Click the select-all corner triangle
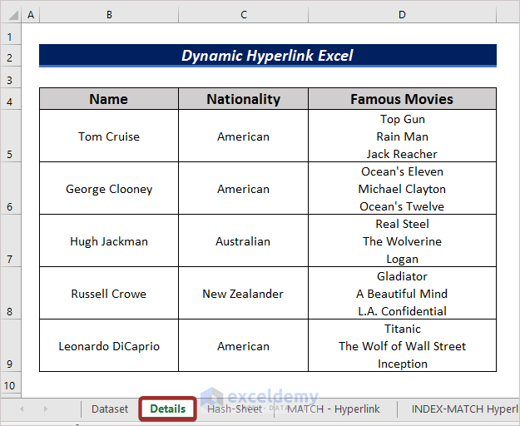520x426 pixels. coord(13,15)
